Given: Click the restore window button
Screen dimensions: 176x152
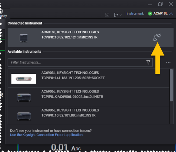Looking at the screenshot, I should point(160,4).
